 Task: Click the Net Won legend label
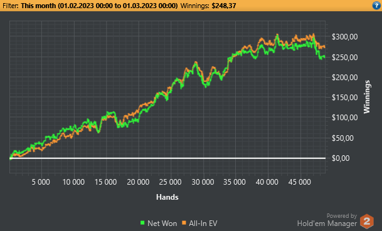(162, 223)
